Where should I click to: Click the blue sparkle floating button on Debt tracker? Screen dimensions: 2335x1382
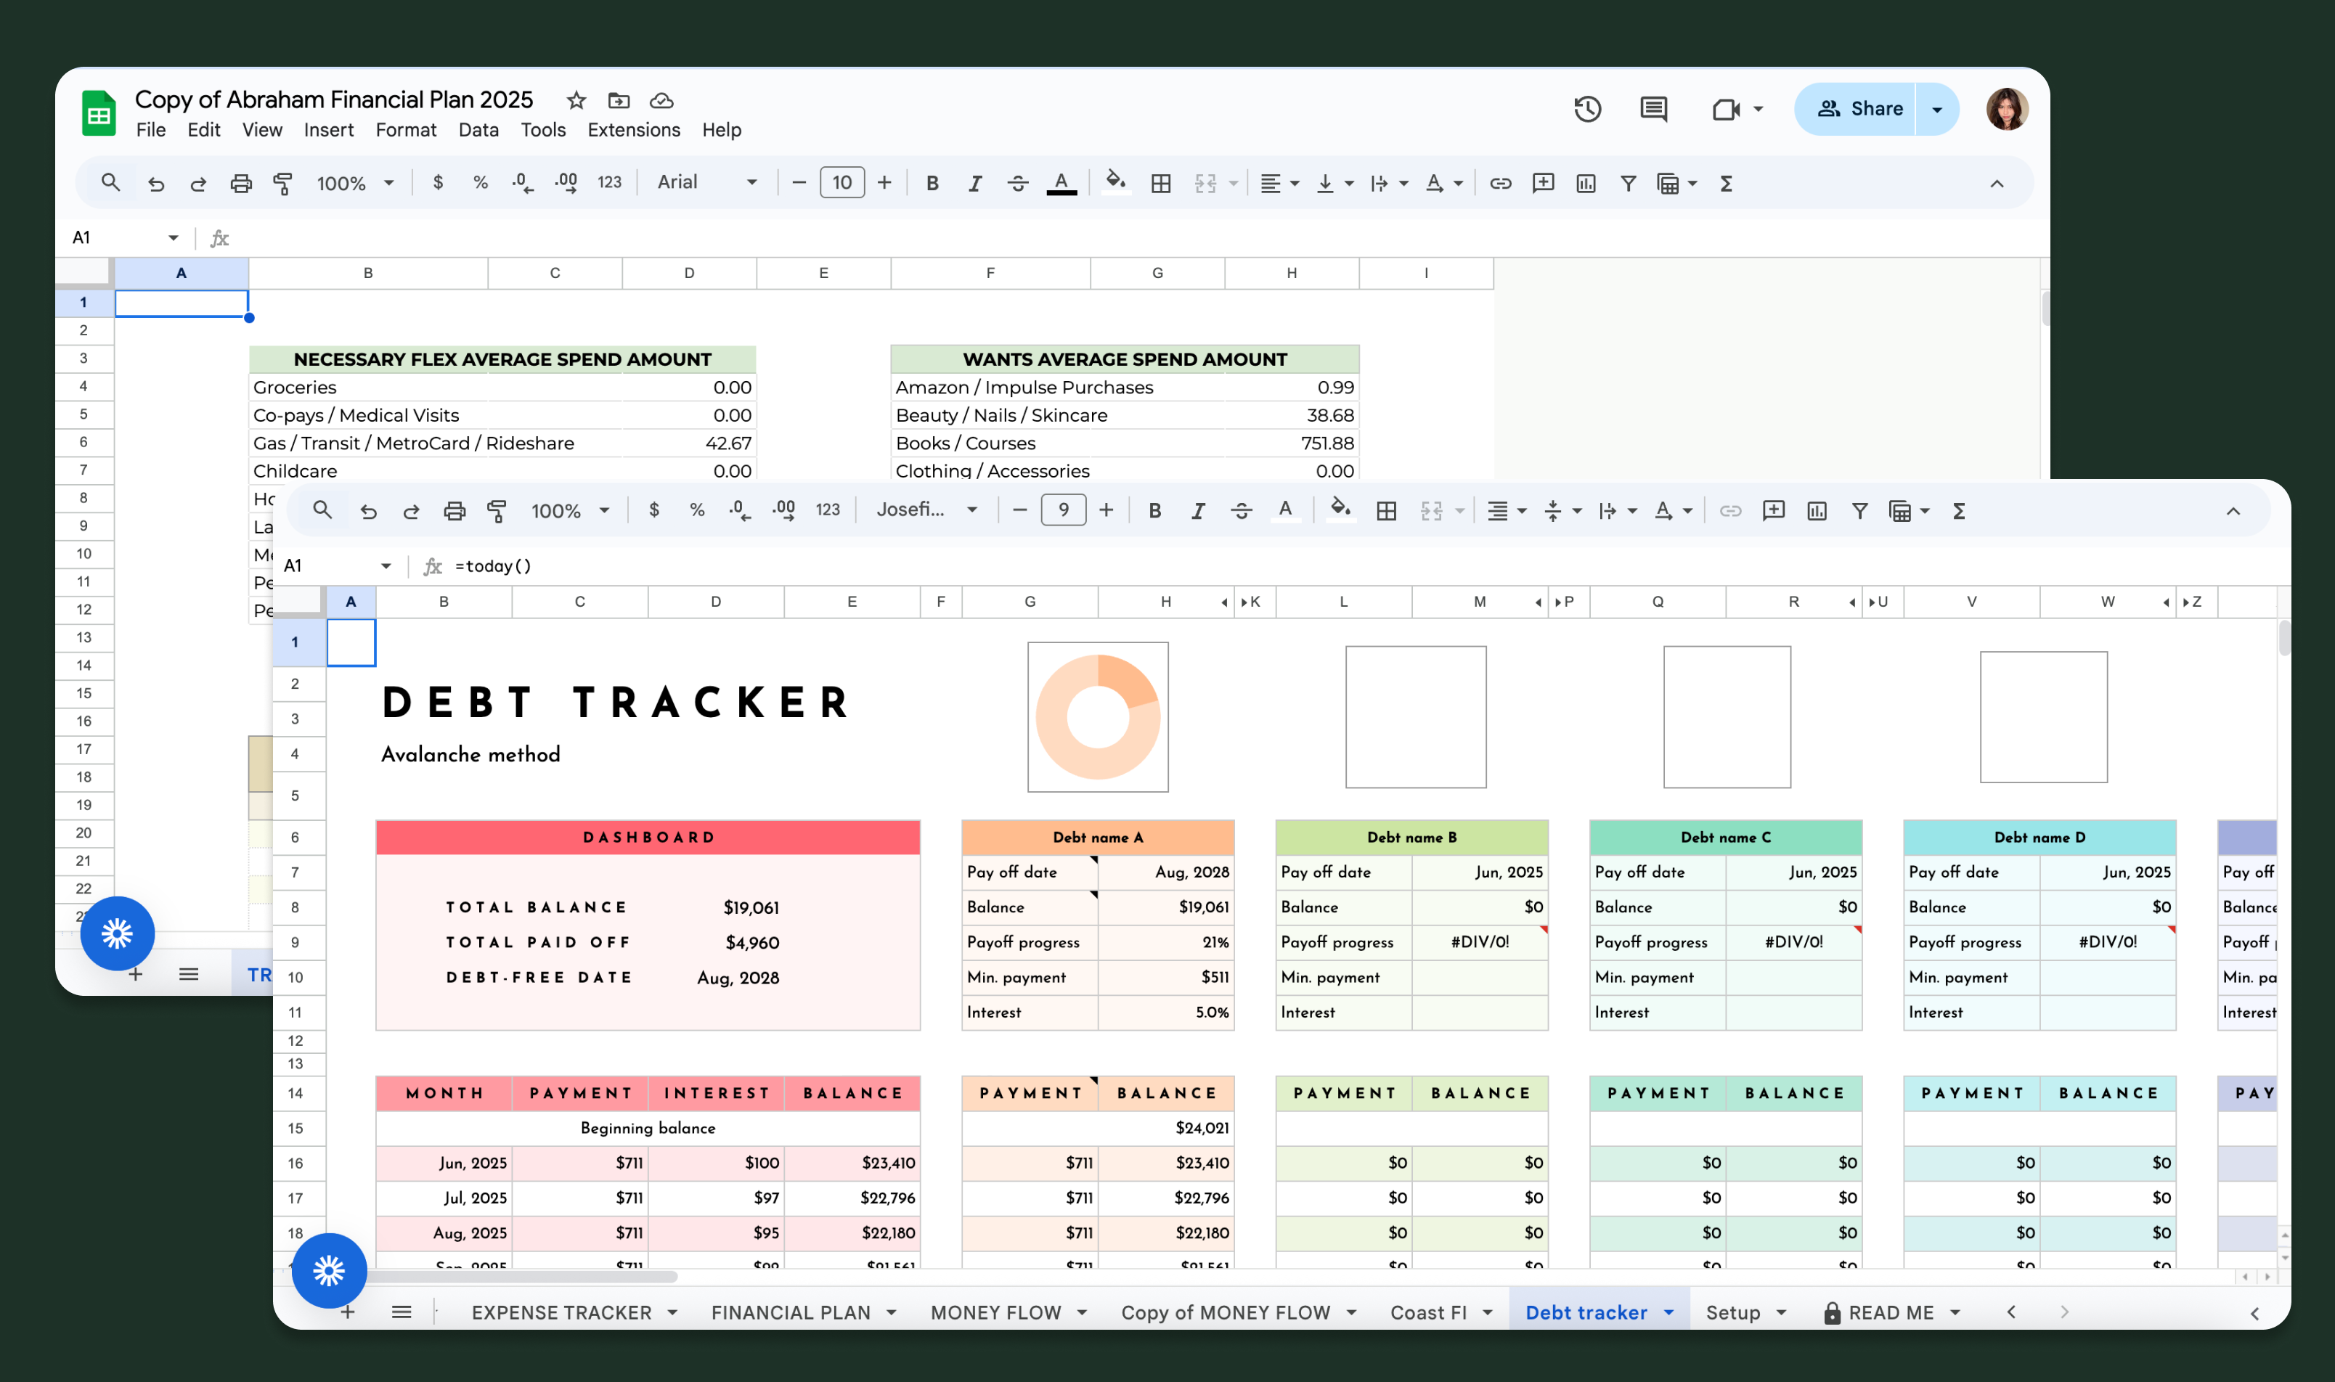329,1270
